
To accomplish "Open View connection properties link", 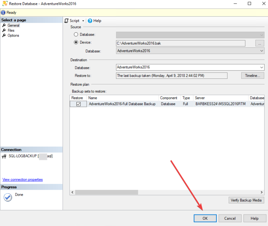I will pyautogui.click(x=23, y=179).
